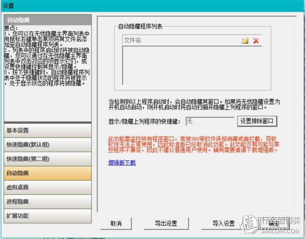Open the 基本设置 section
This screenshot has height=239, width=305.
point(47,130)
